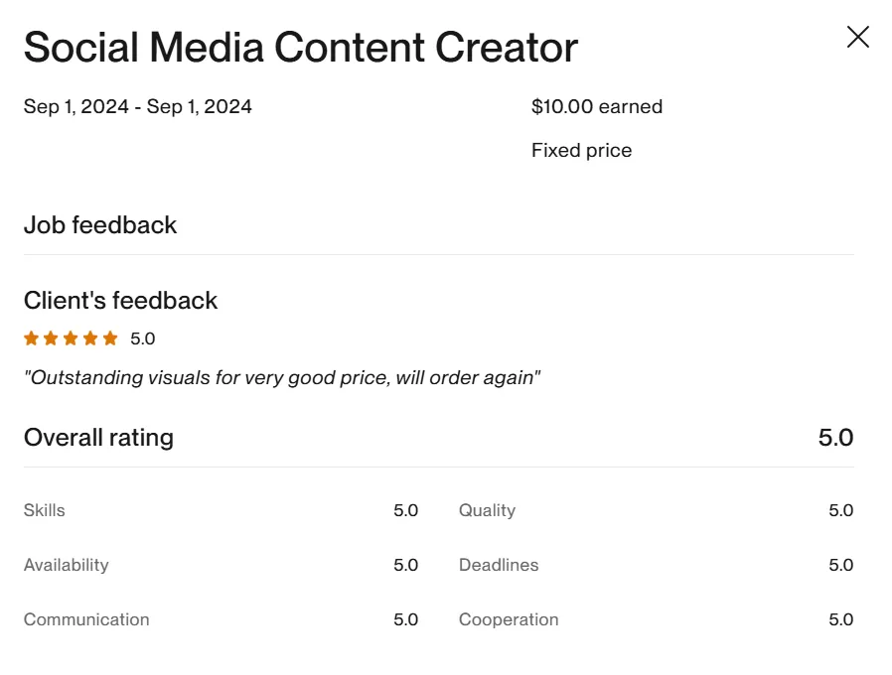Click the Client's feedback heading

coord(120,300)
